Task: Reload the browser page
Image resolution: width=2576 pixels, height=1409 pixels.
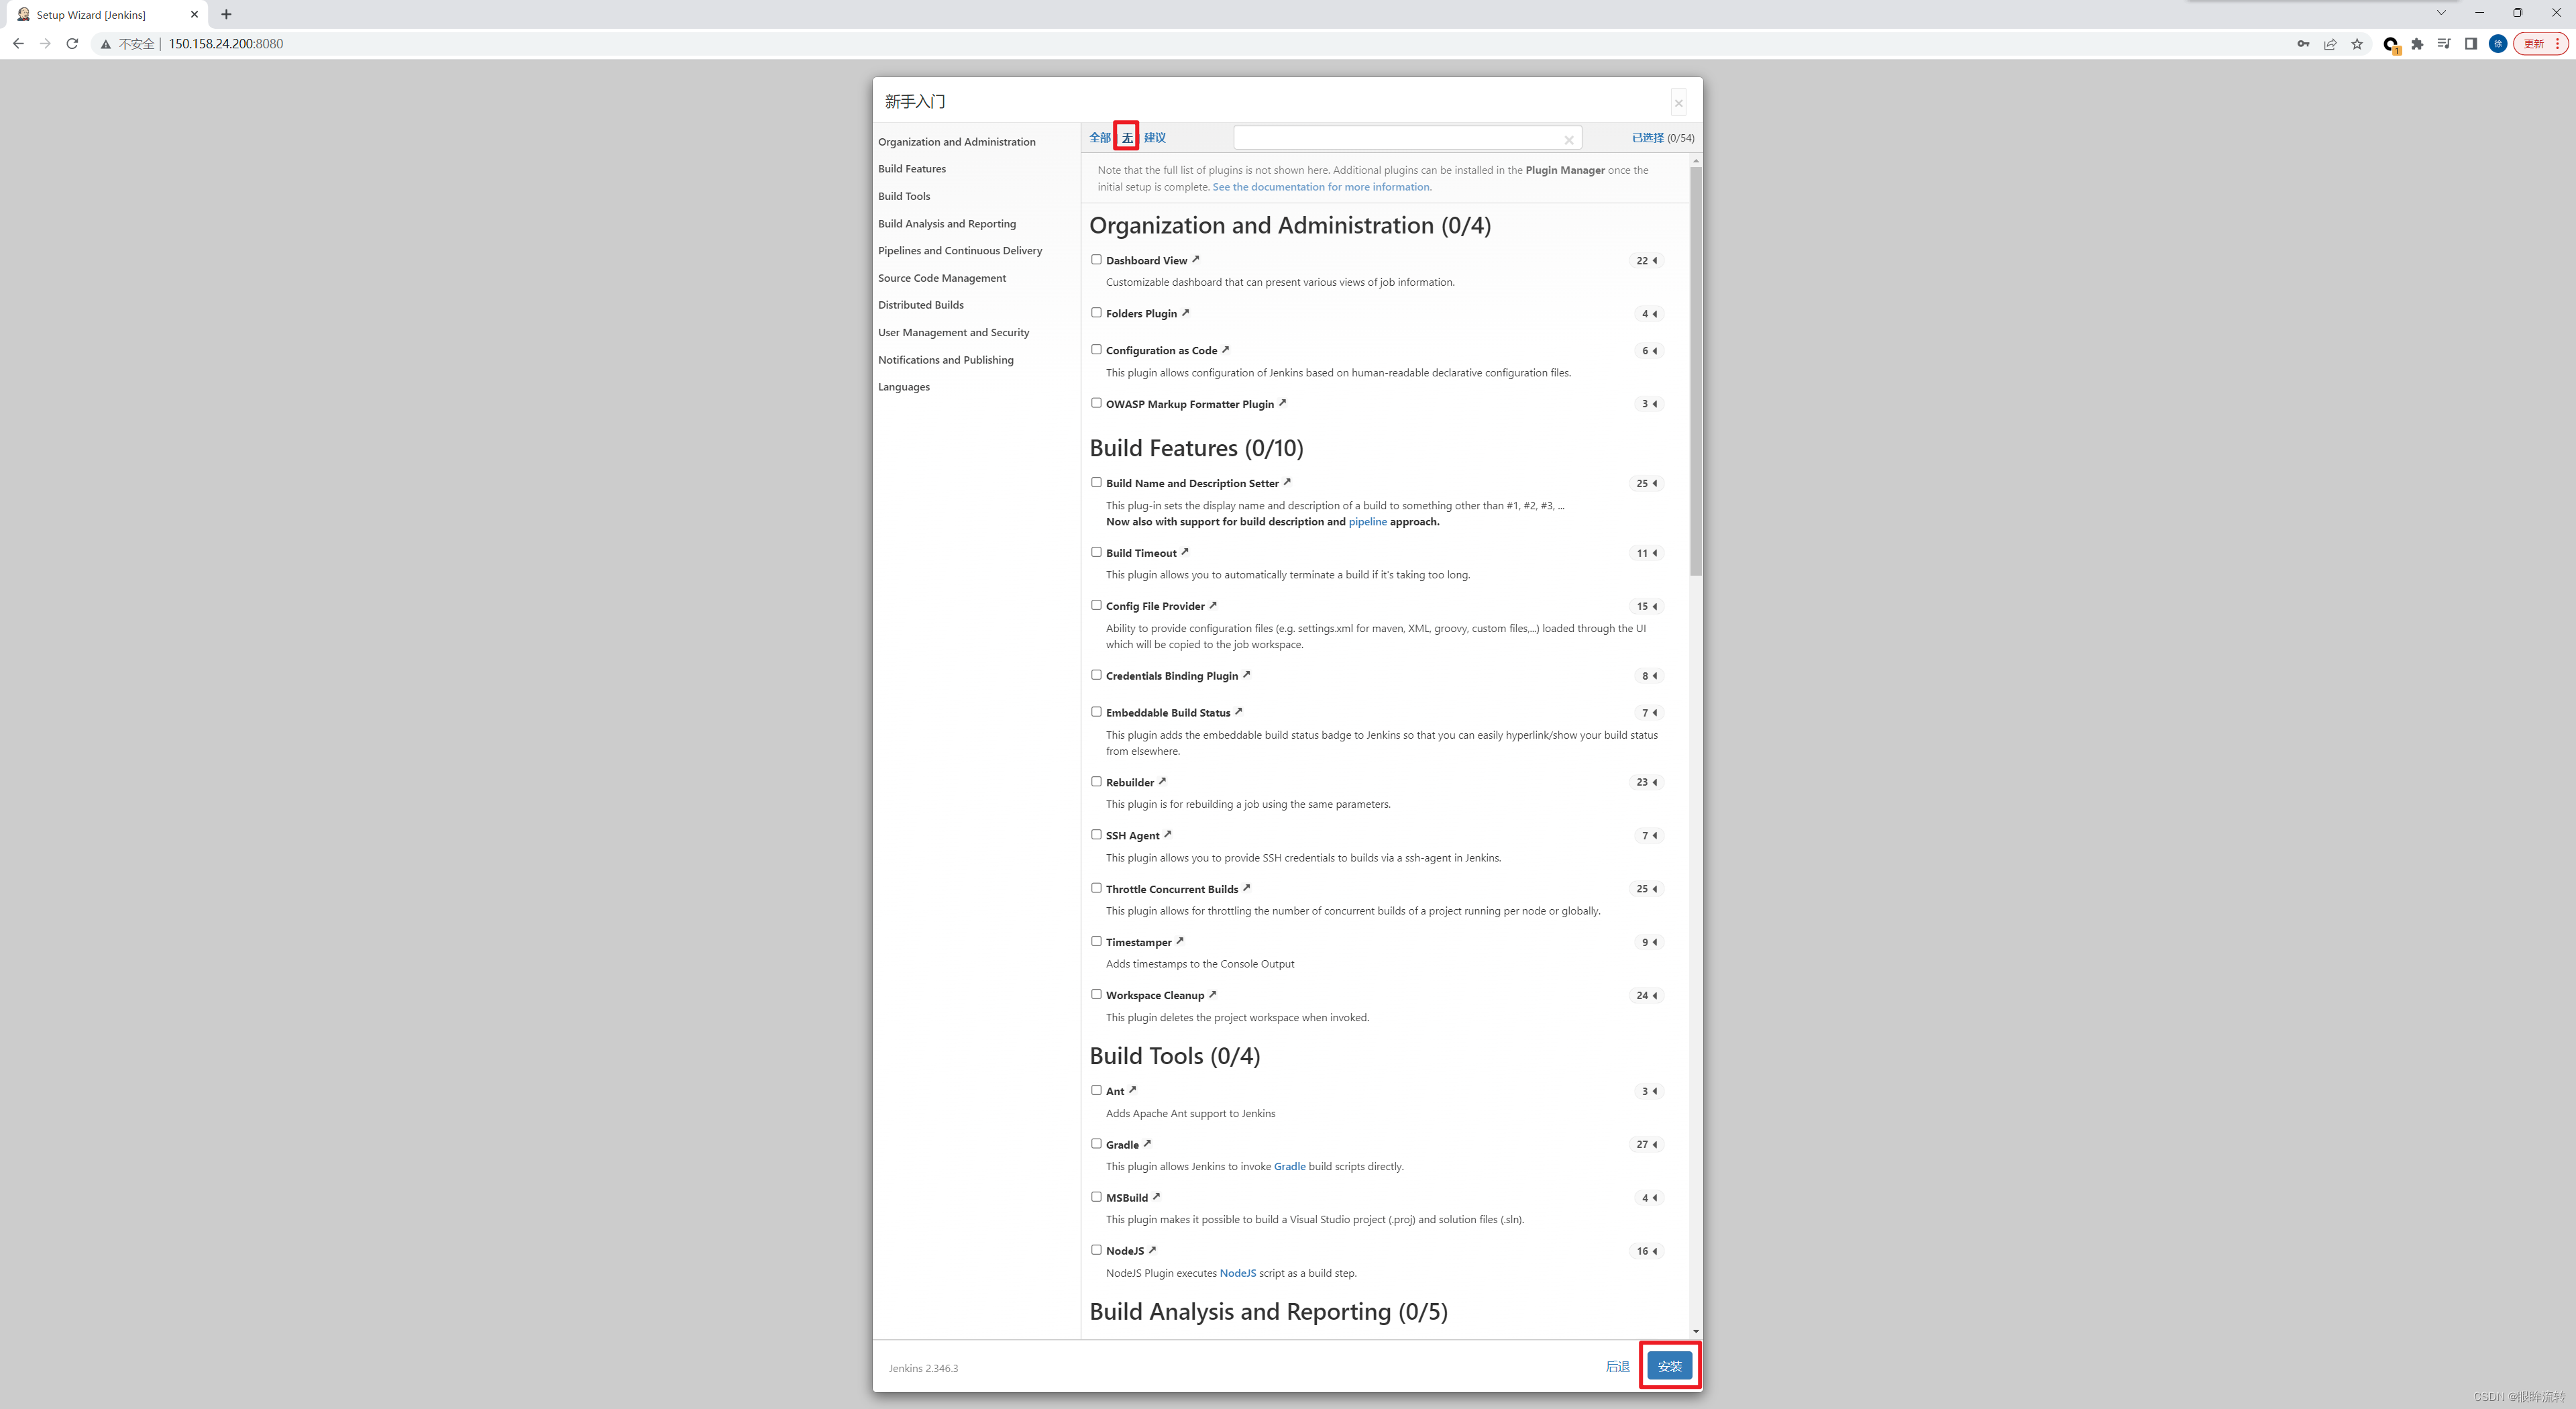Action: coord(72,43)
